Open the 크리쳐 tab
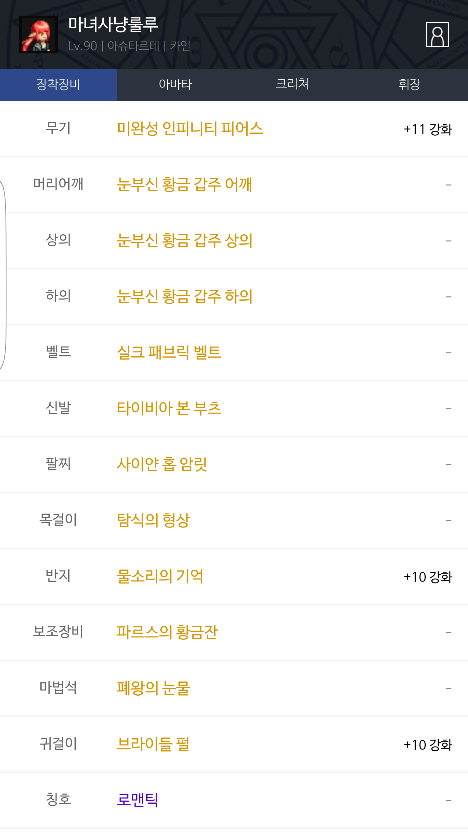 point(292,85)
